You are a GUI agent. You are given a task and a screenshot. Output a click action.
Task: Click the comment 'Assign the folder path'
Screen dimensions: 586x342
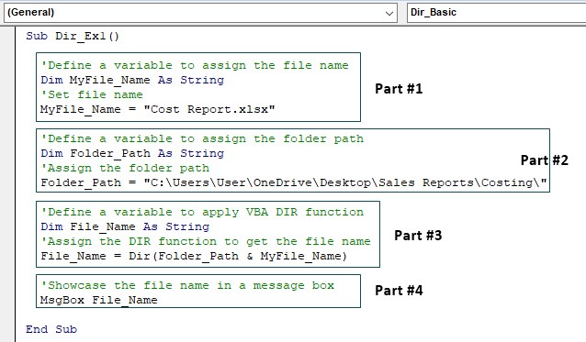[125, 168]
